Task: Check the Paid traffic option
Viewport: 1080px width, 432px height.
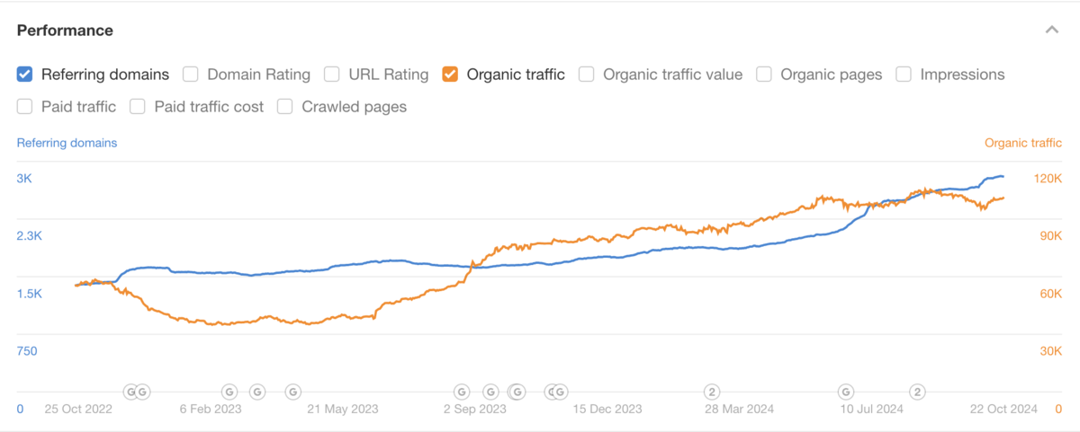Action: (25, 107)
